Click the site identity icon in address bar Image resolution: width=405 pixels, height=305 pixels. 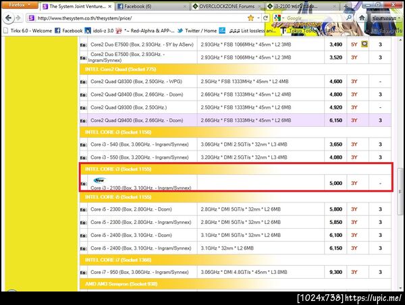[x=31, y=18]
